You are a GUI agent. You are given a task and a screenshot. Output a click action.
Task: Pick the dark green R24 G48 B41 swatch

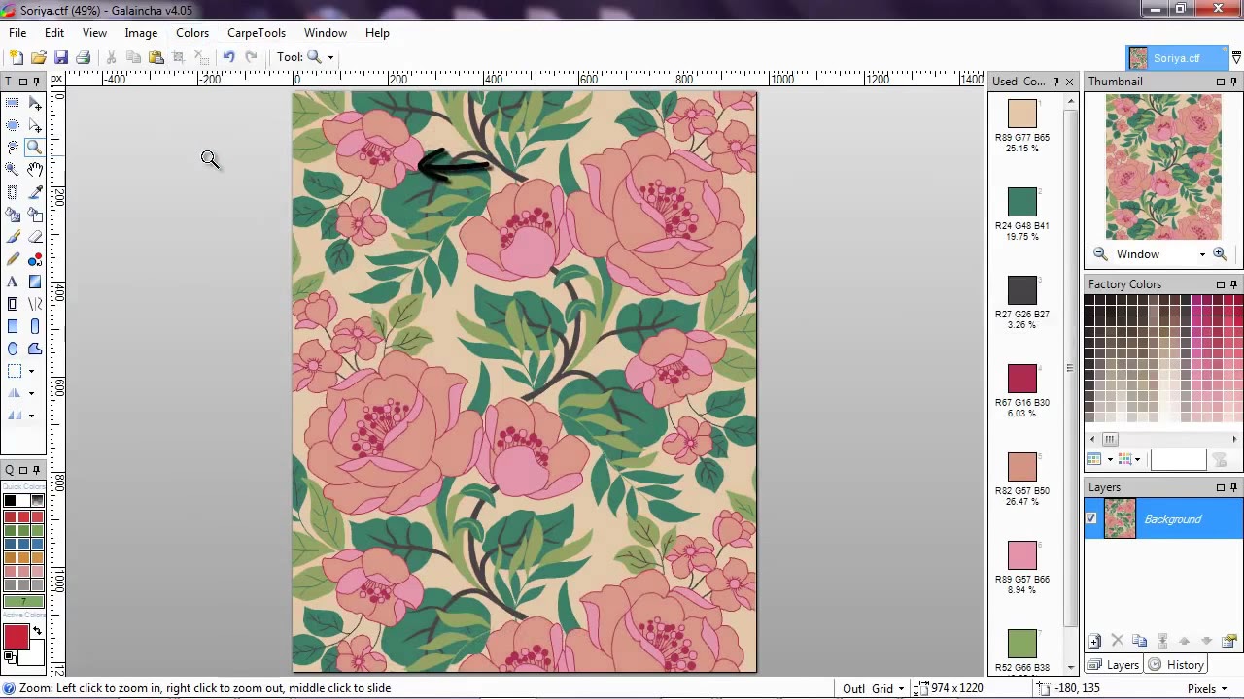pos(1021,201)
